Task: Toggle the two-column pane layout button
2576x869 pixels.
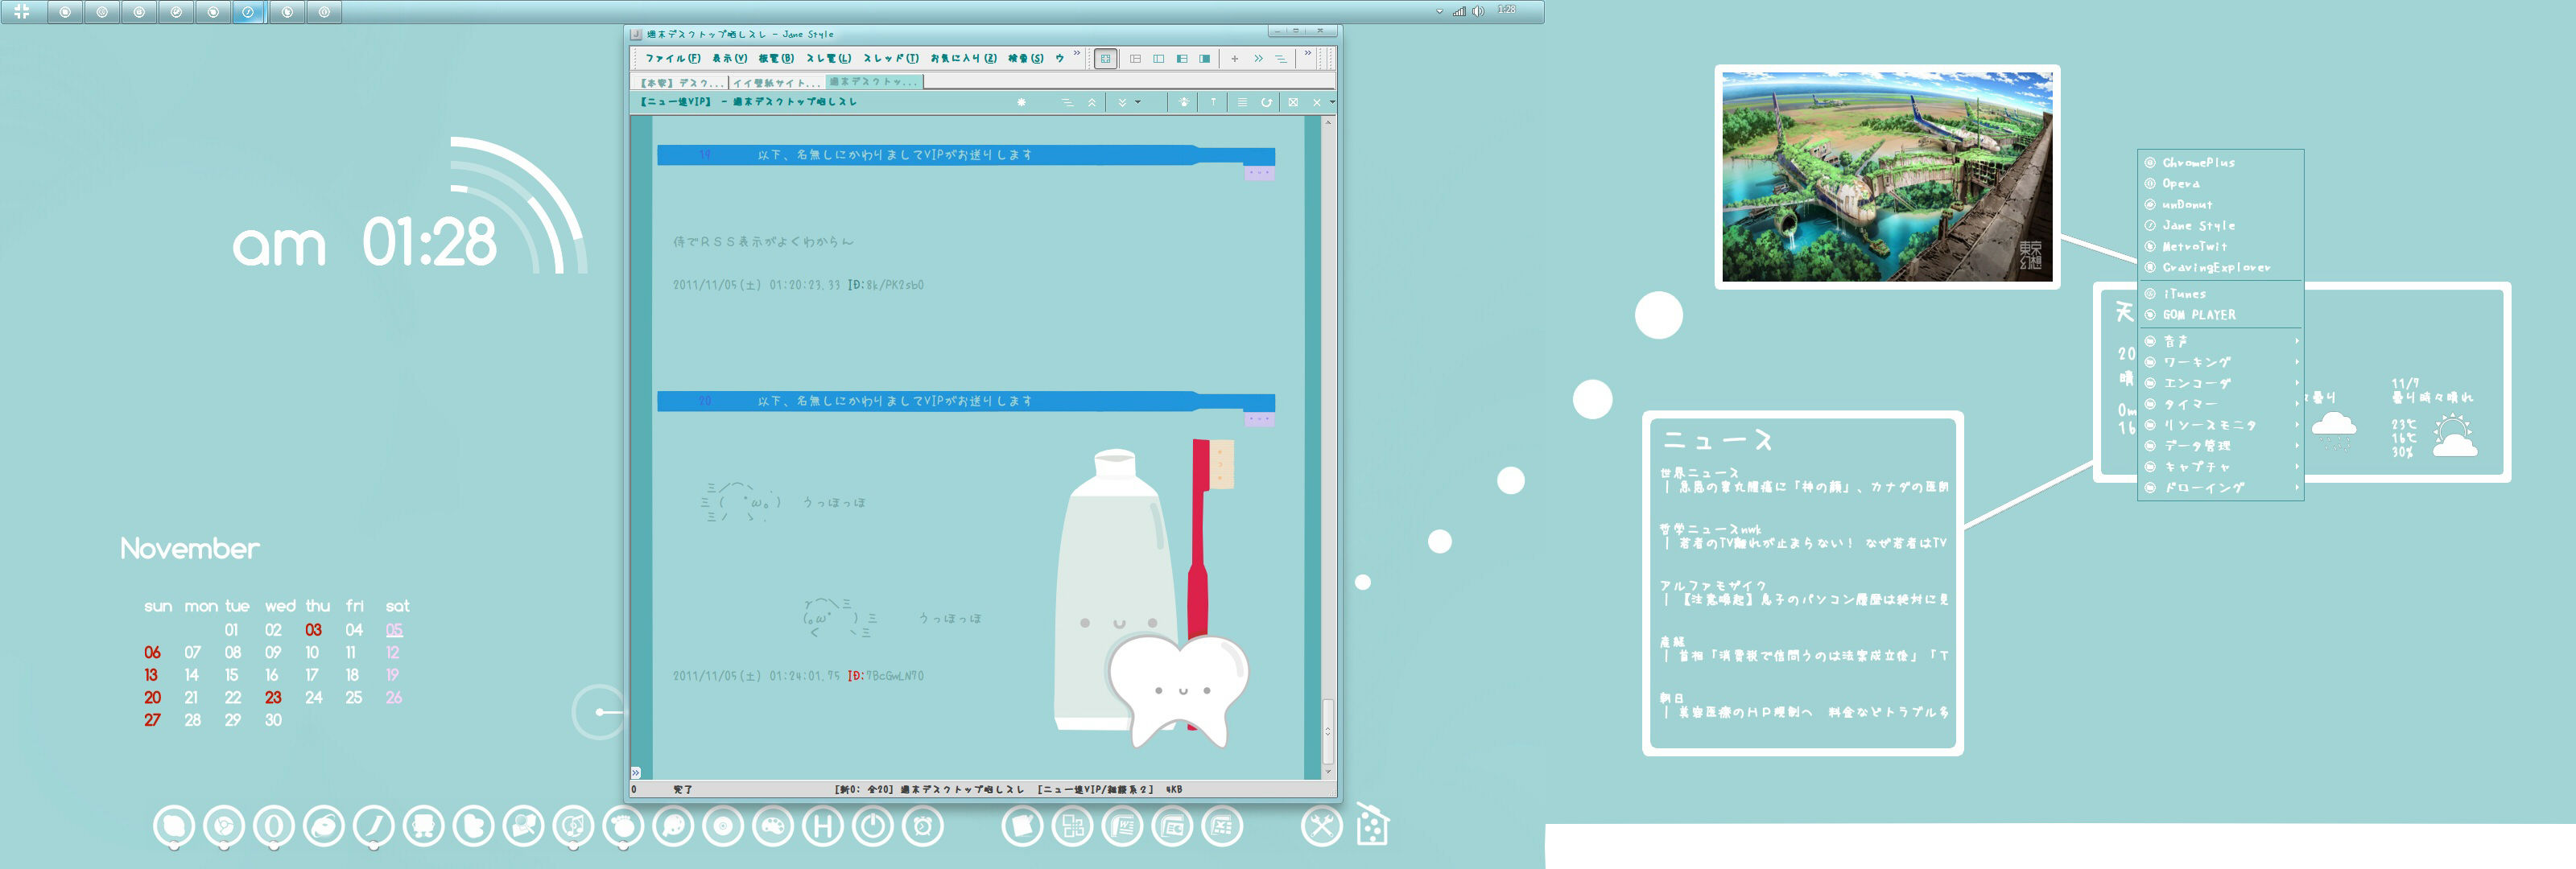Action: (x=1158, y=59)
